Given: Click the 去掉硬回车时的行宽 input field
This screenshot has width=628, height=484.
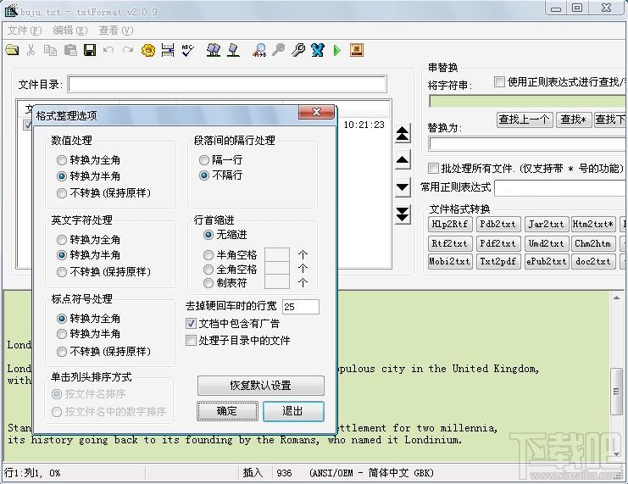Looking at the screenshot, I should [x=300, y=307].
